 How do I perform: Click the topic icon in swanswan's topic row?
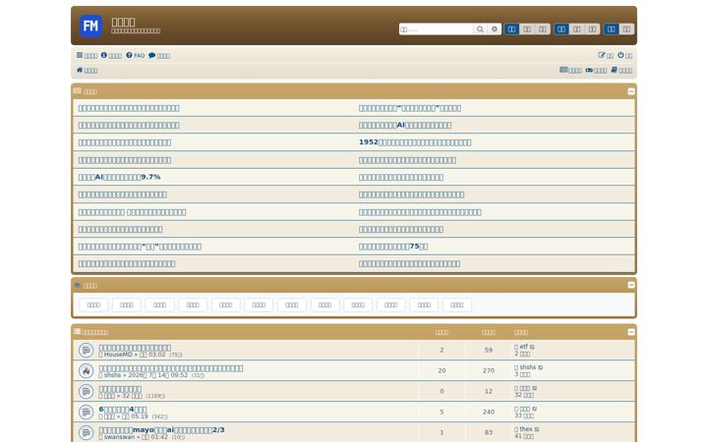tap(86, 432)
